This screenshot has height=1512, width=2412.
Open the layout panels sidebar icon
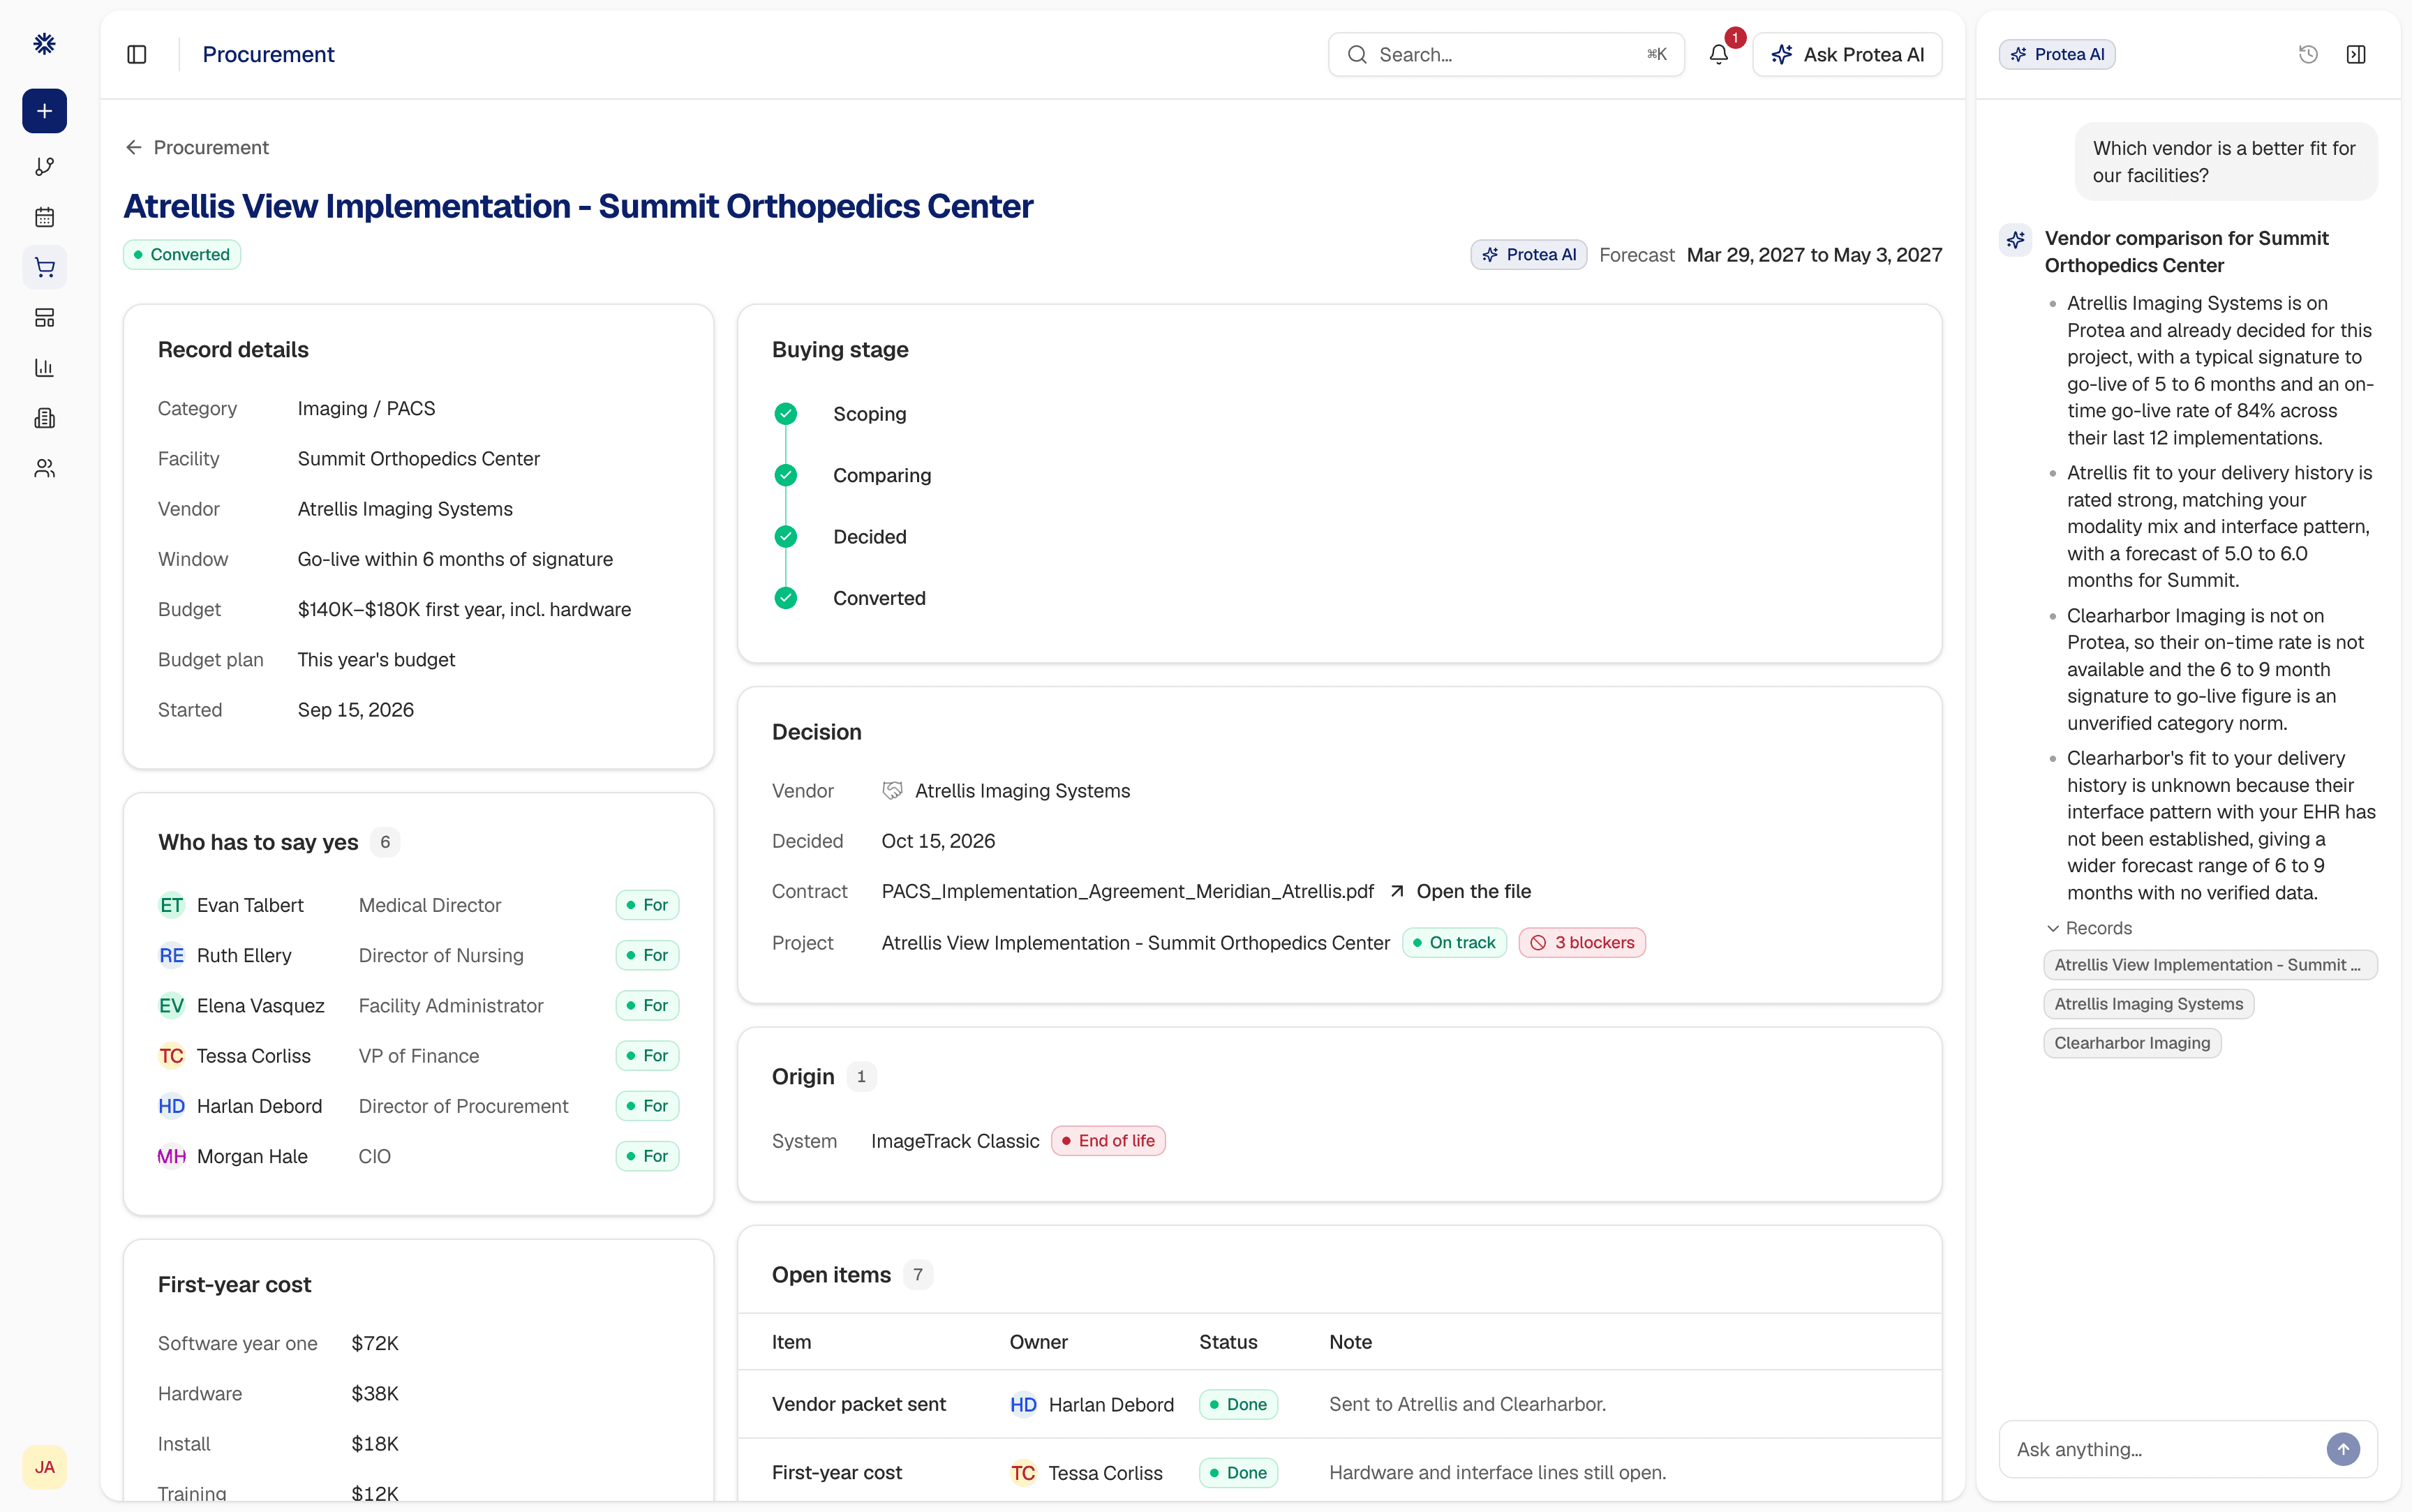(44, 318)
